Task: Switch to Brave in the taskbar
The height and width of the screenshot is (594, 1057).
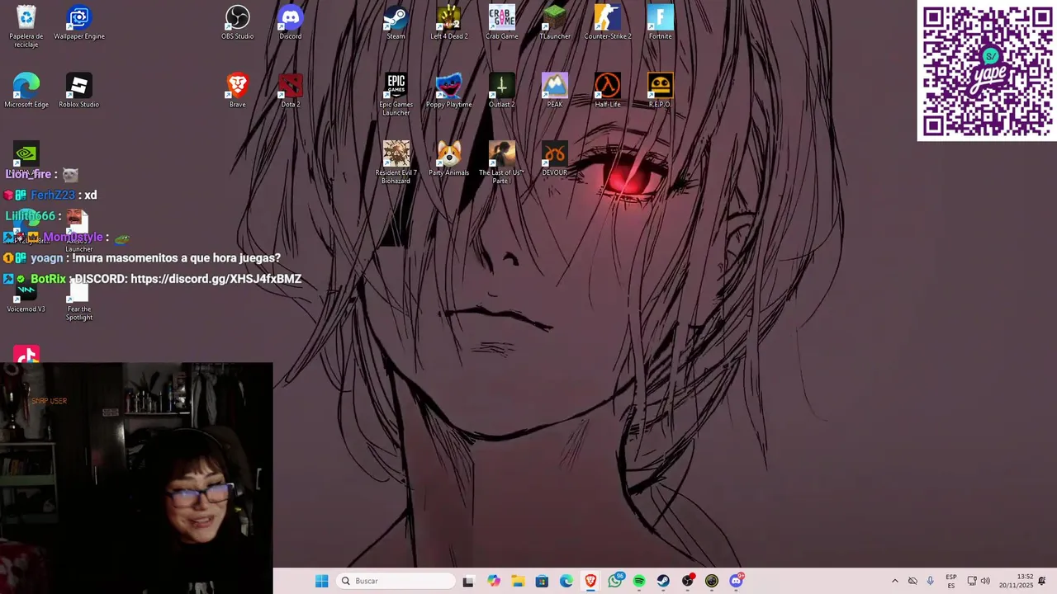Action: point(590,581)
